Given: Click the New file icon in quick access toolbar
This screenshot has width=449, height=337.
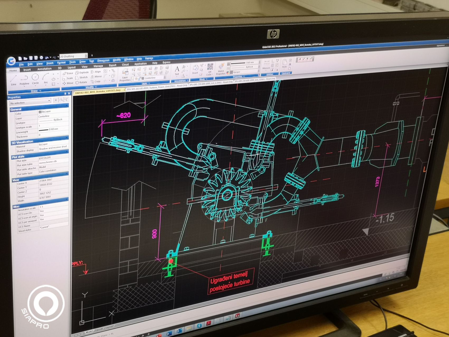Looking at the screenshot, I should 20,58.
